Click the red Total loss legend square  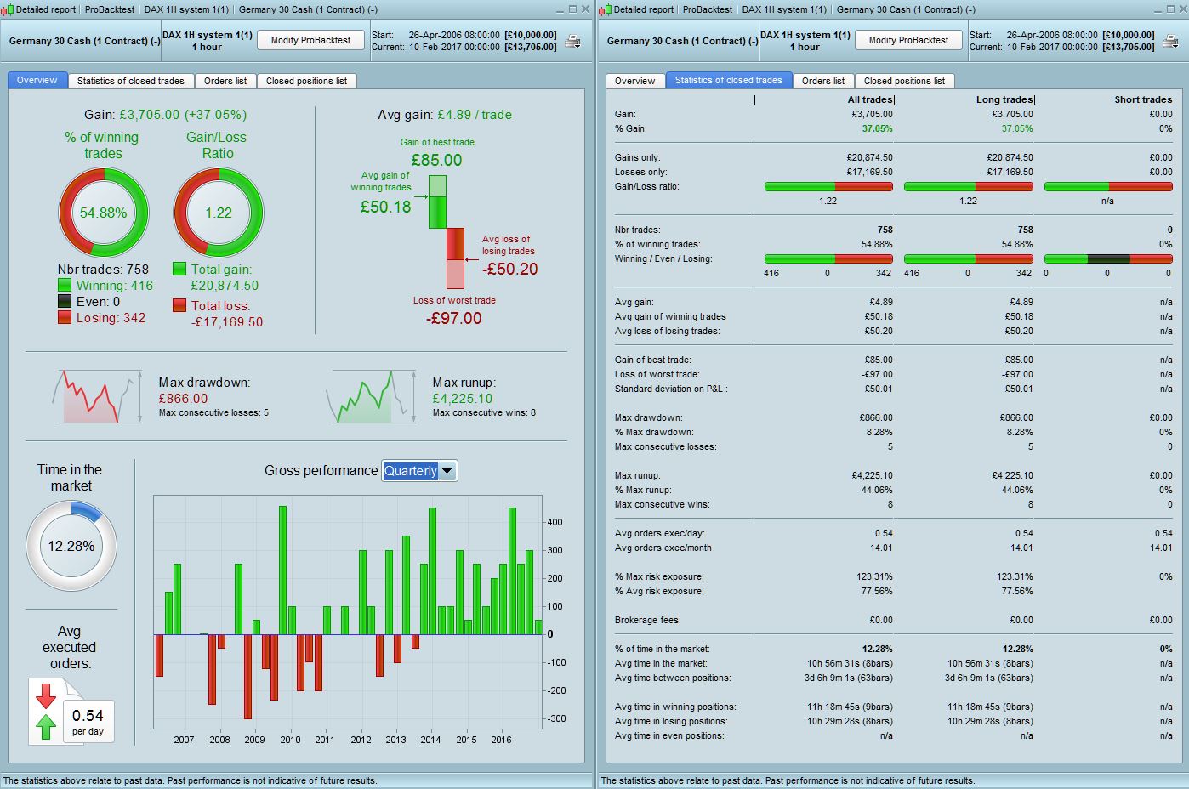(179, 305)
